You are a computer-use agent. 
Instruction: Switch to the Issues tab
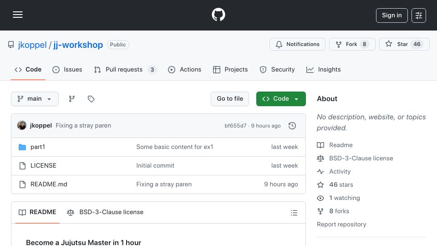click(x=67, y=69)
